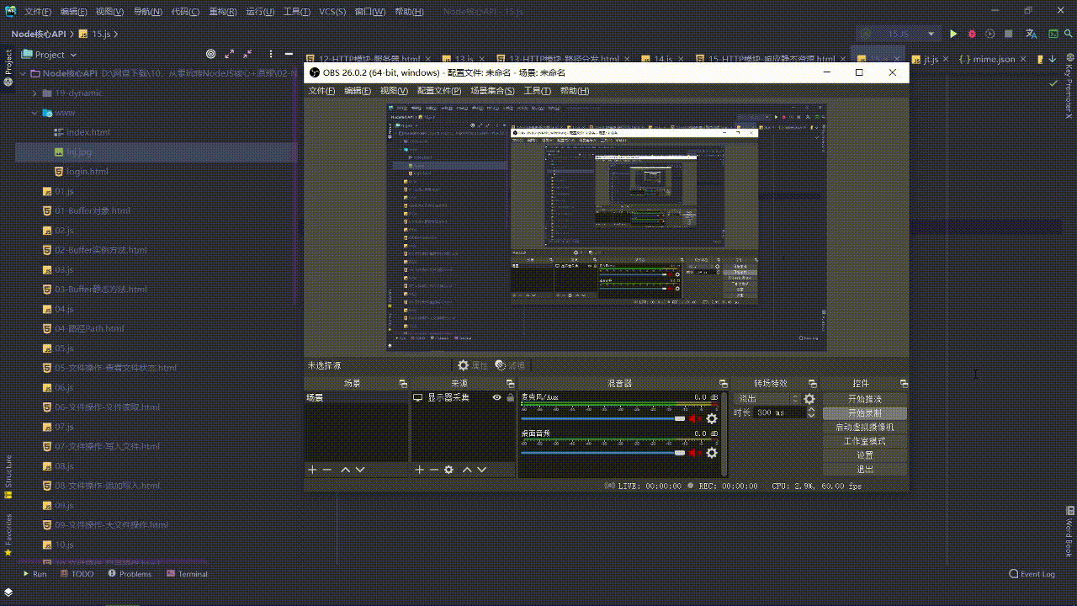
Task: Click the green Run button in WebStorm
Action: tap(953, 34)
